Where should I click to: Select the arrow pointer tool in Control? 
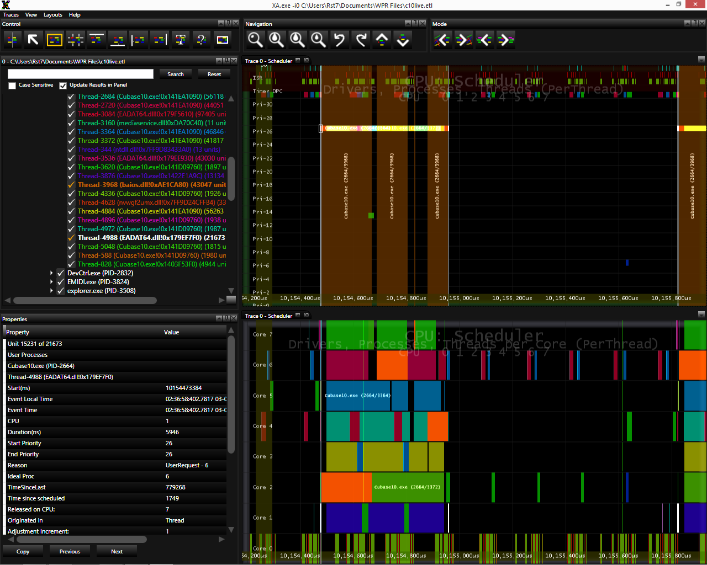coord(33,40)
